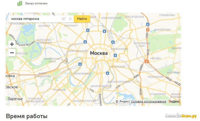The width and height of the screenshot is (200, 121).
Task: Click the Измайлово district label
Action: 162,29
